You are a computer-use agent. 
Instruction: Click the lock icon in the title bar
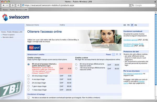pos(155,2)
